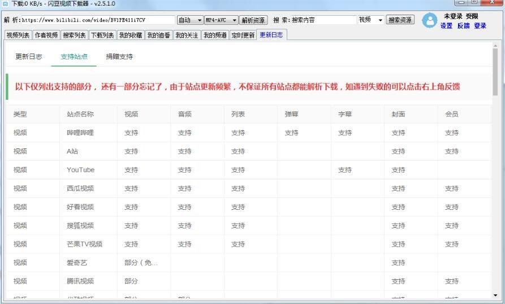The height and width of the screenshot is (304, 505).
Task: Click the 未登录 status text
Action: point(453,16)
